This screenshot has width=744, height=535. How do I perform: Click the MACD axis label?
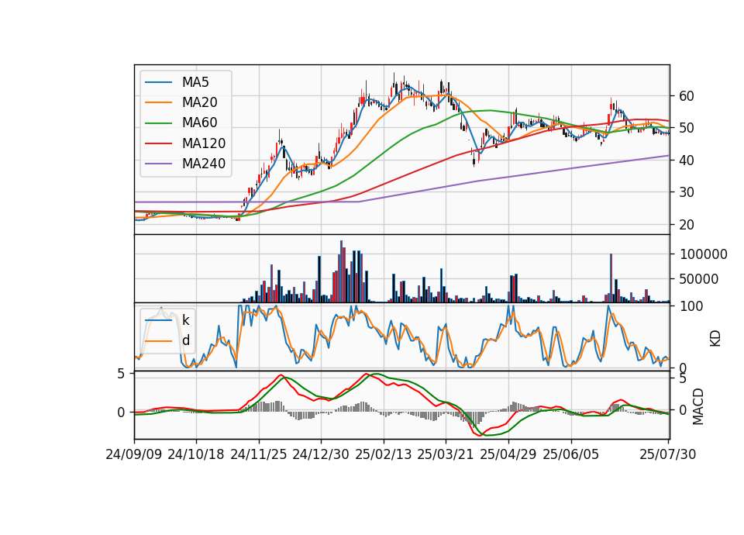click(698, 406)
